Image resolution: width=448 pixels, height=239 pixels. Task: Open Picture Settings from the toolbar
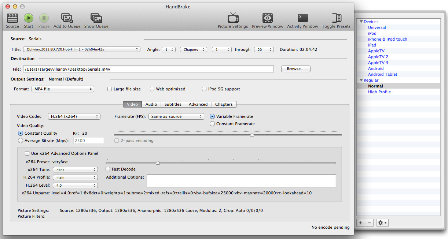(x=233, y=18)
